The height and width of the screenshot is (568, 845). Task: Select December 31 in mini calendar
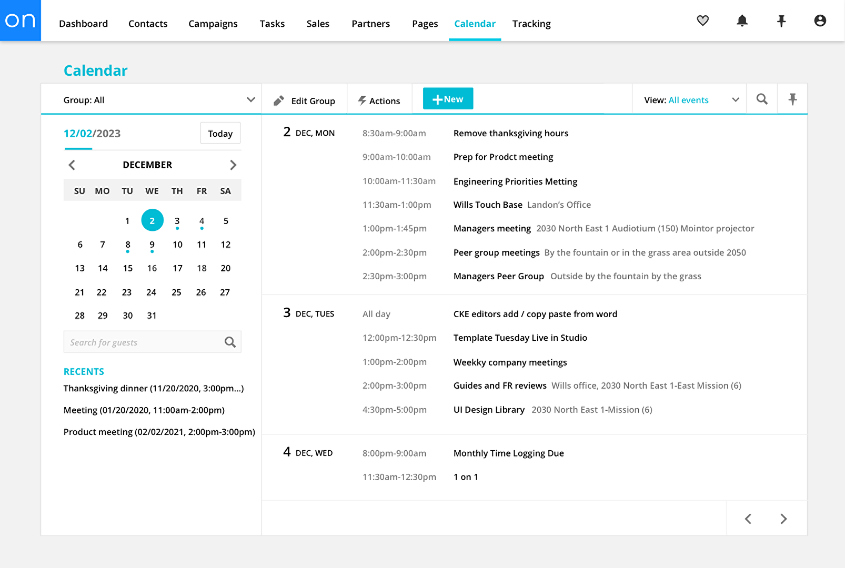[152, 316]
